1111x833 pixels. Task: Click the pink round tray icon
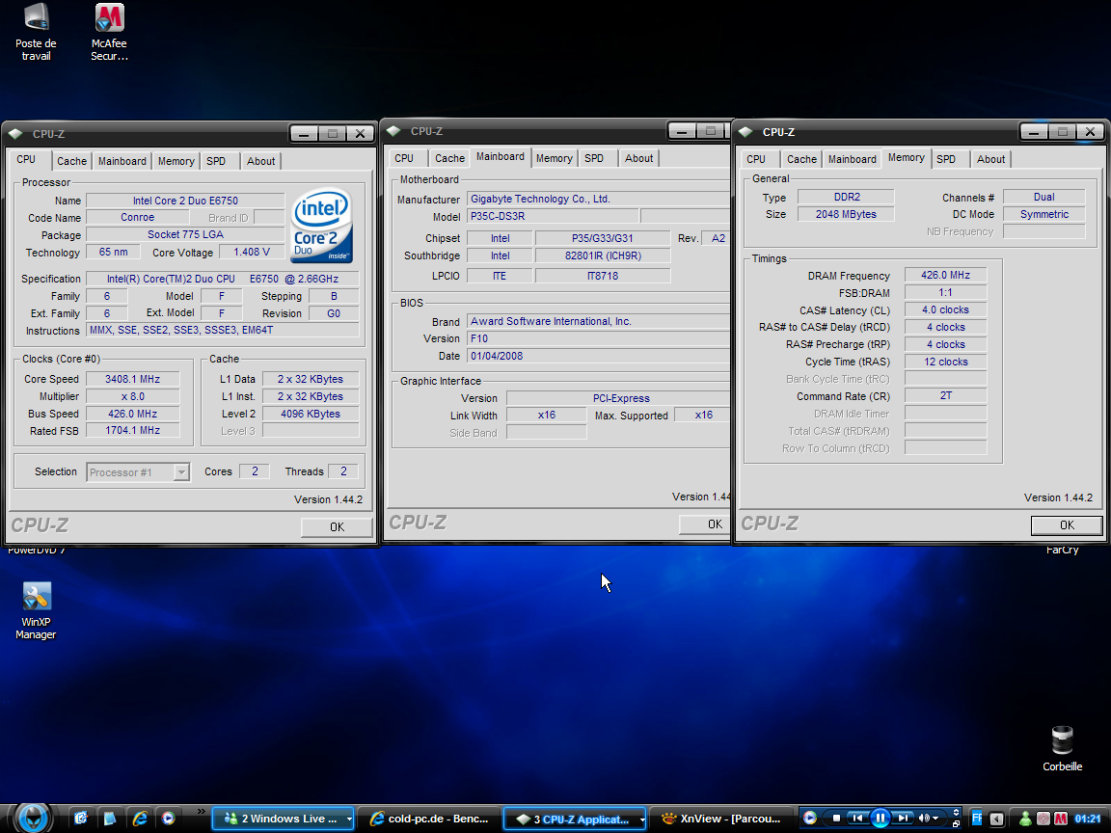tap(1043, 819)
